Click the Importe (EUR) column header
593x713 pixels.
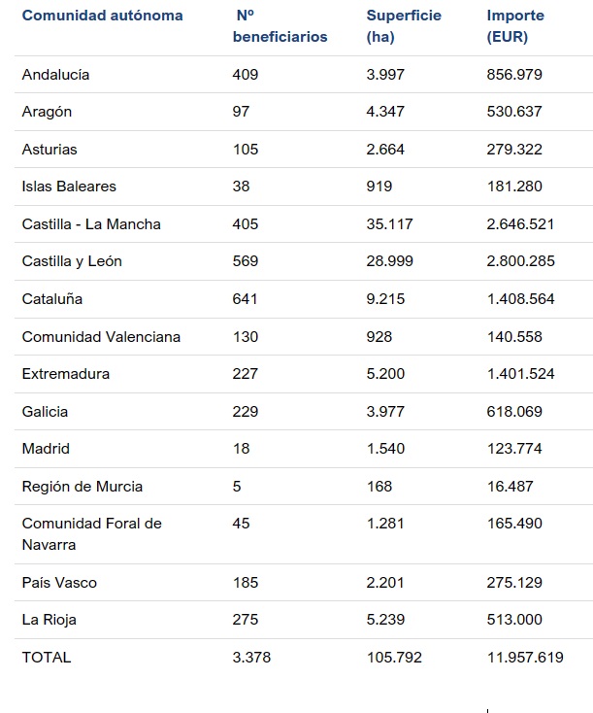[515, 27]
